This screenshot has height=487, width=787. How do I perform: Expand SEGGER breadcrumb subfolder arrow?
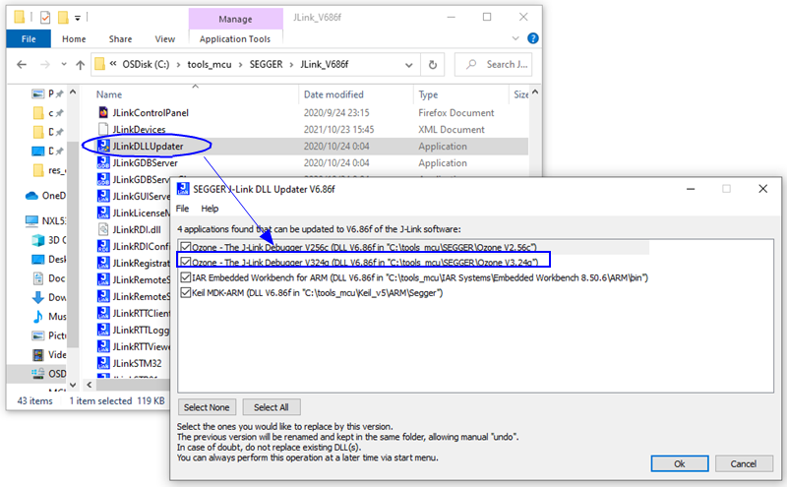pyautogui.click(x=291, y=65)
